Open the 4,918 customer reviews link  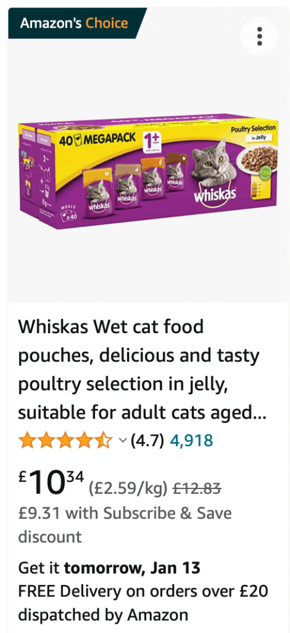[191, 440]
